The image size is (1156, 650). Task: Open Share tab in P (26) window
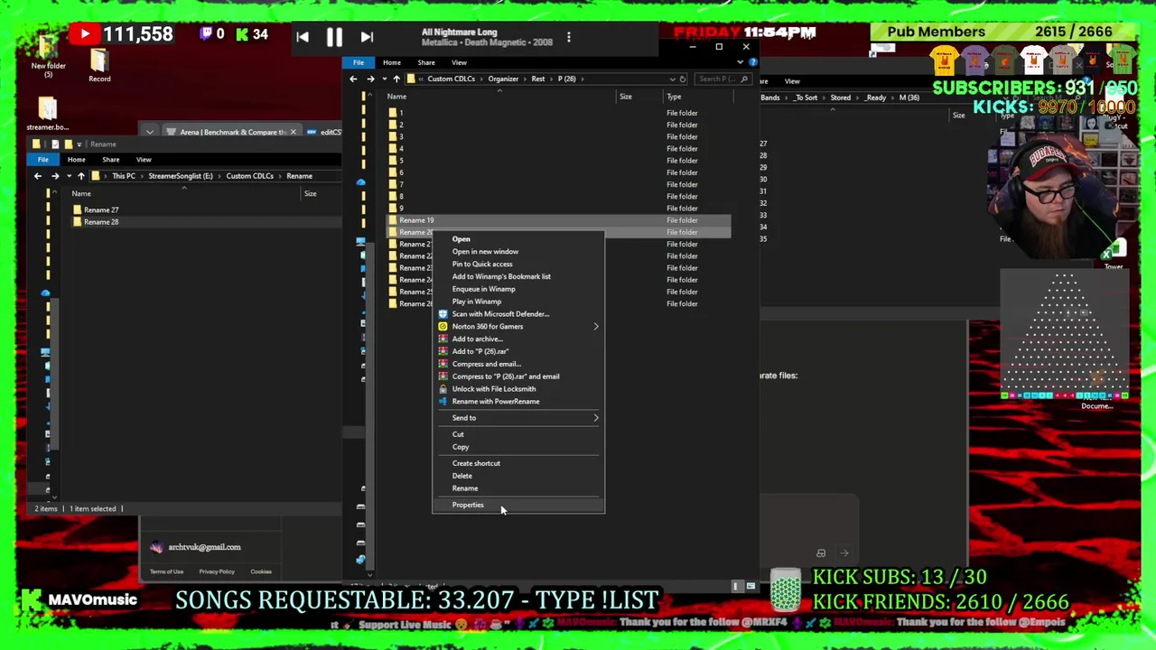425,62
